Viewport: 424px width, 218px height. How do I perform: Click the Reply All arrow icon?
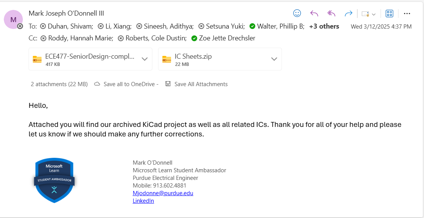click(x=331, y=13)
